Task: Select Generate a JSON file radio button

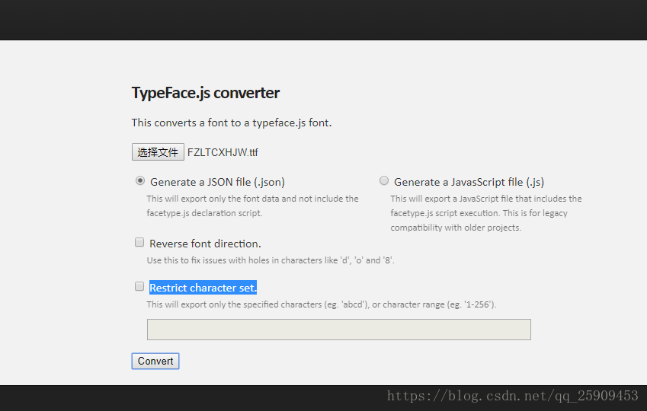Action: click(x=140, y=180)
